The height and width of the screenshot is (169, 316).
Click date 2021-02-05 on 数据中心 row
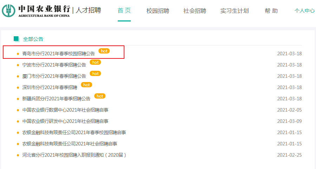(x=289, y=110)
